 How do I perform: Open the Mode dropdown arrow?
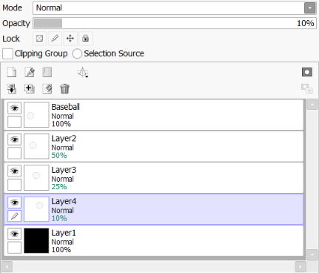click(309, 8)
